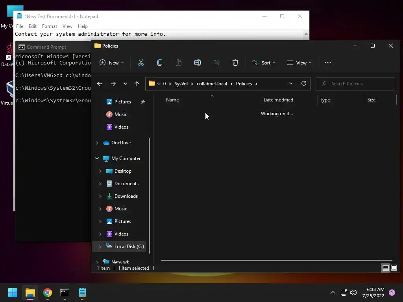
Task: Sort by the Size column header
Action: 371,100
